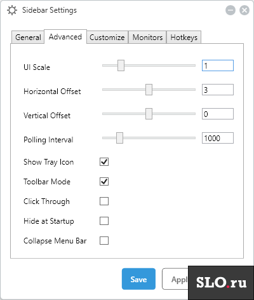The image size is (254, 300).
Task: Click the blue Save button
Action: tap(138, 279)
